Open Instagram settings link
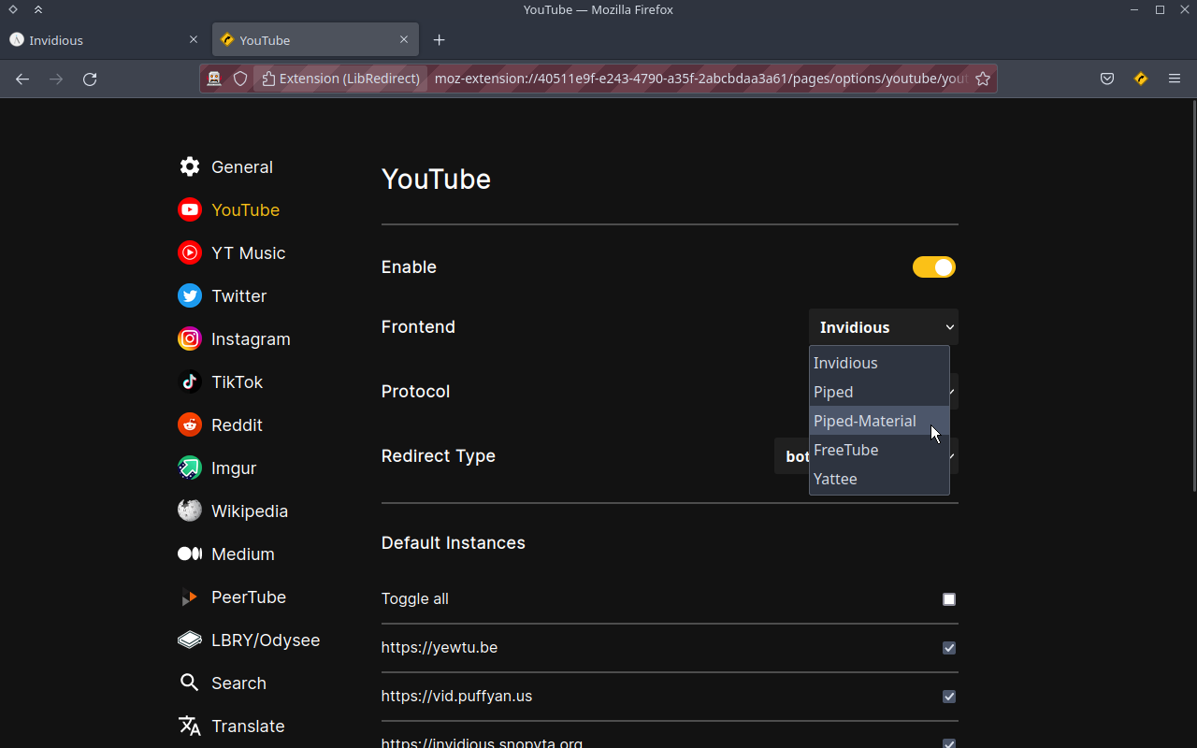This screenshot has height=748, width=1197. [251, 338]
